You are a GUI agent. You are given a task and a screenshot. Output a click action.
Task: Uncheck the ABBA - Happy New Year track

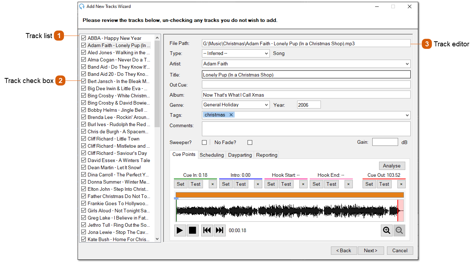84,38
